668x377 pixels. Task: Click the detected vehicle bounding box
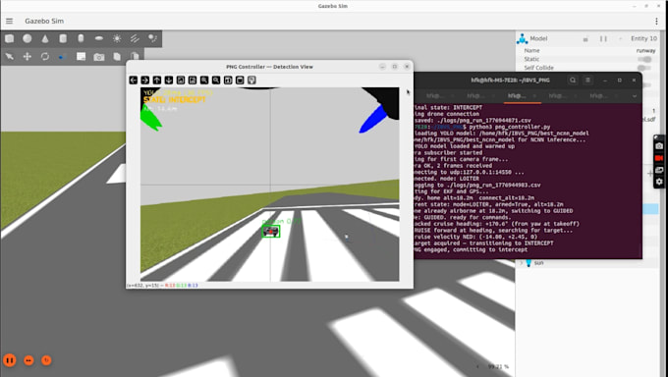click(271, 232)
